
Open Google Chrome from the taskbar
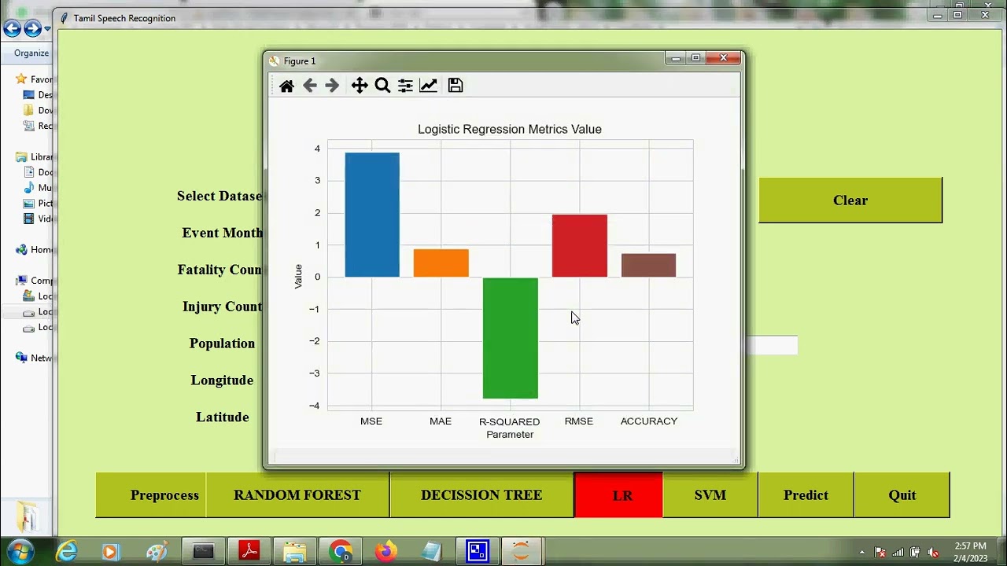pyautogui.click(x=341, y=552)
